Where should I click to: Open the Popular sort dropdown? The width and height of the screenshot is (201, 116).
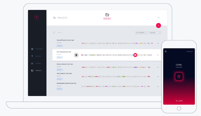155,33
